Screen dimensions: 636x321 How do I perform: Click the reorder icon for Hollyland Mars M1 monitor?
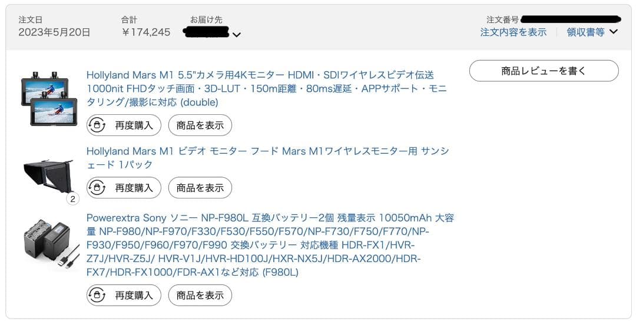[x=97, y=125]
